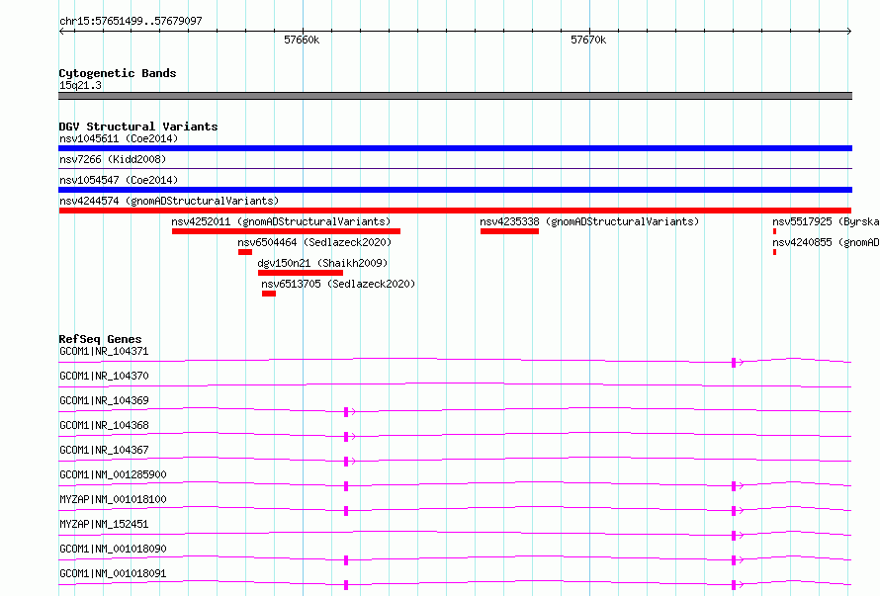The height and width of the screenshot is (596, 880).
Task: Select the GCOM1|NR_104369 transcript label
Action: pyautogui.click(x=104, y=400)
